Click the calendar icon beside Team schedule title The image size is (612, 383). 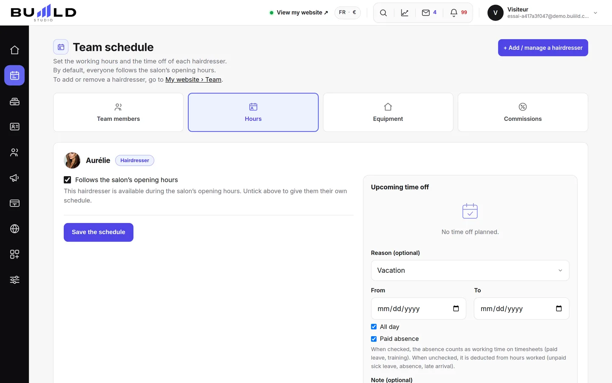coord(61,47)
